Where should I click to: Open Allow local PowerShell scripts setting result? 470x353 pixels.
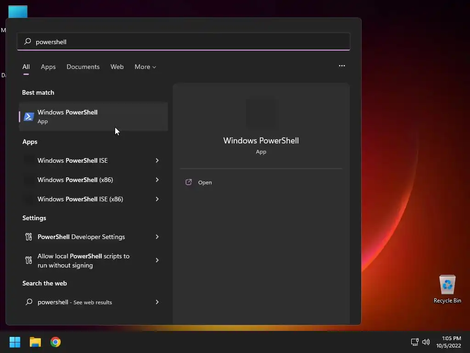click(93, 260)
